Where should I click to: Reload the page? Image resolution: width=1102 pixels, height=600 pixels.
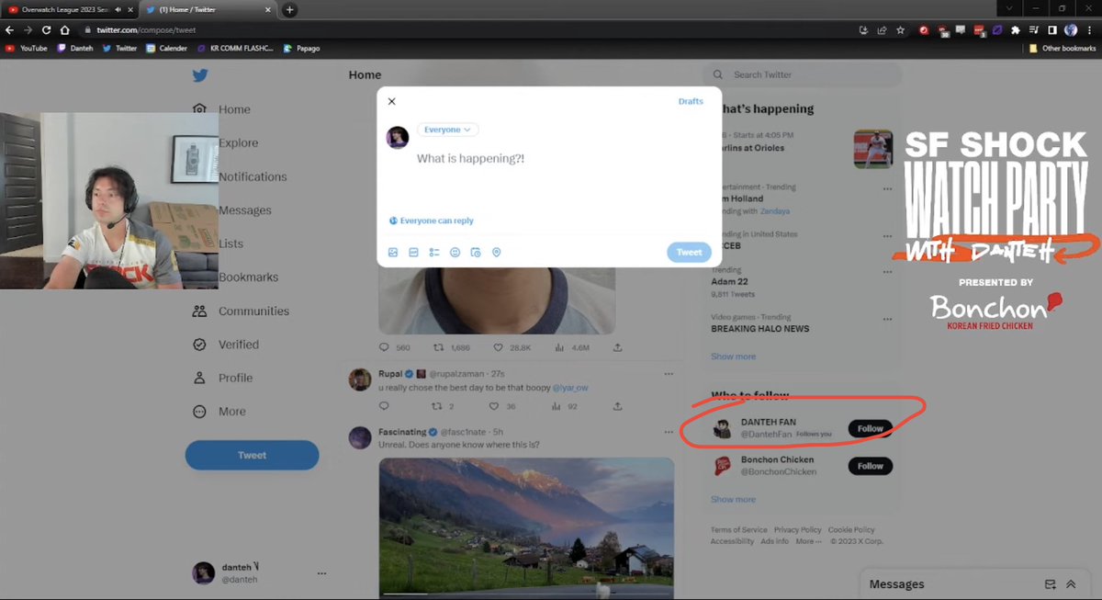46,30
